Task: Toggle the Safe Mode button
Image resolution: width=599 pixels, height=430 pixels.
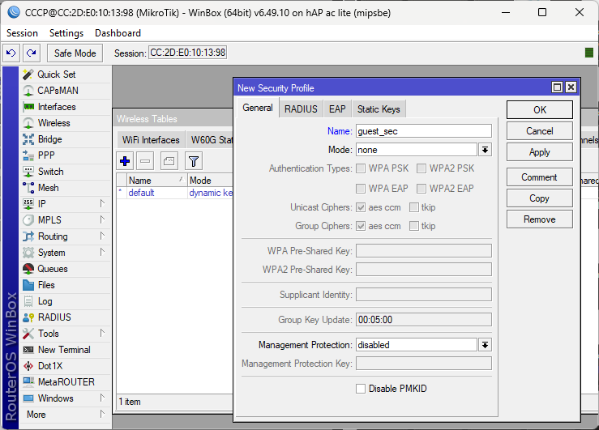Action: [75, 53]
